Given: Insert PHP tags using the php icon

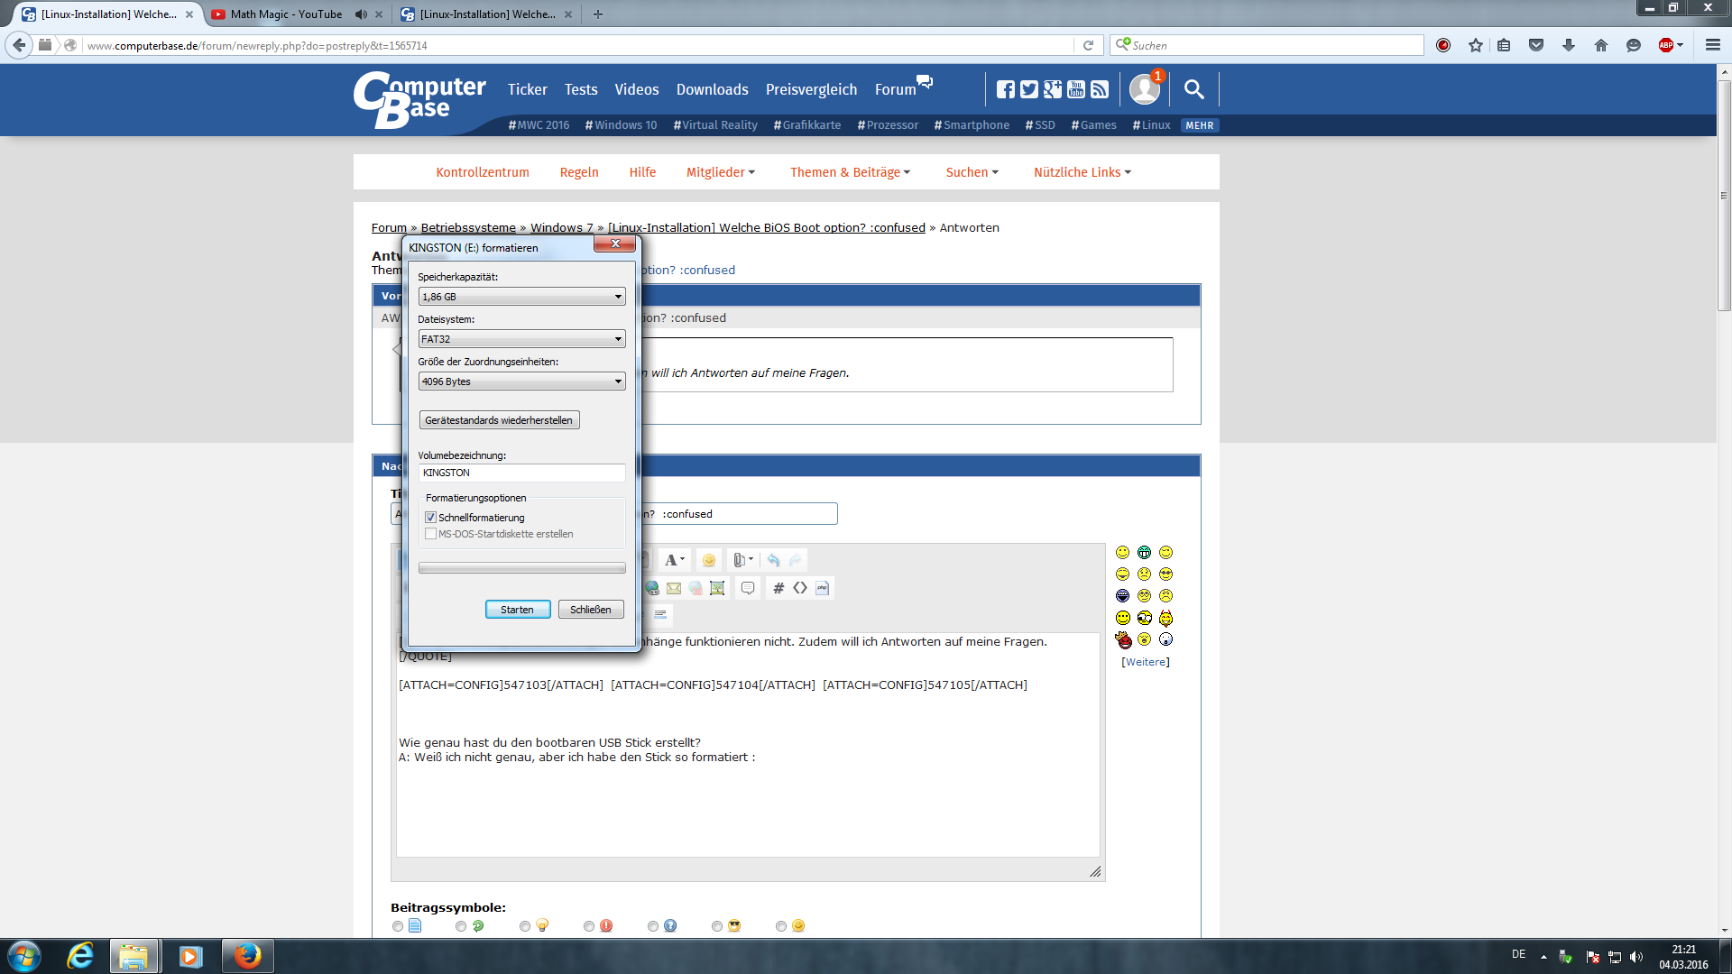Looking at the screenshot, I should tap(822, 588).
